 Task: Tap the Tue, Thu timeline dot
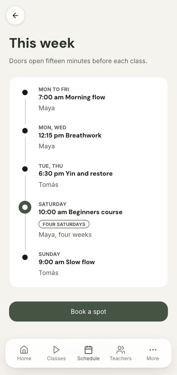(25, 169)
